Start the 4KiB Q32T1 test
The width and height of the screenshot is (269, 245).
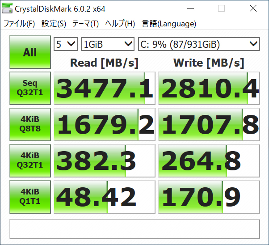click(x=30, y=161)
